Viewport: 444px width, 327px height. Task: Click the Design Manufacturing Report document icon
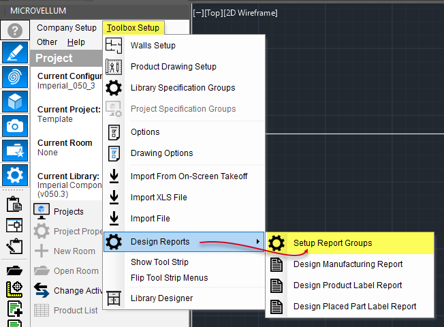[276, 264]
